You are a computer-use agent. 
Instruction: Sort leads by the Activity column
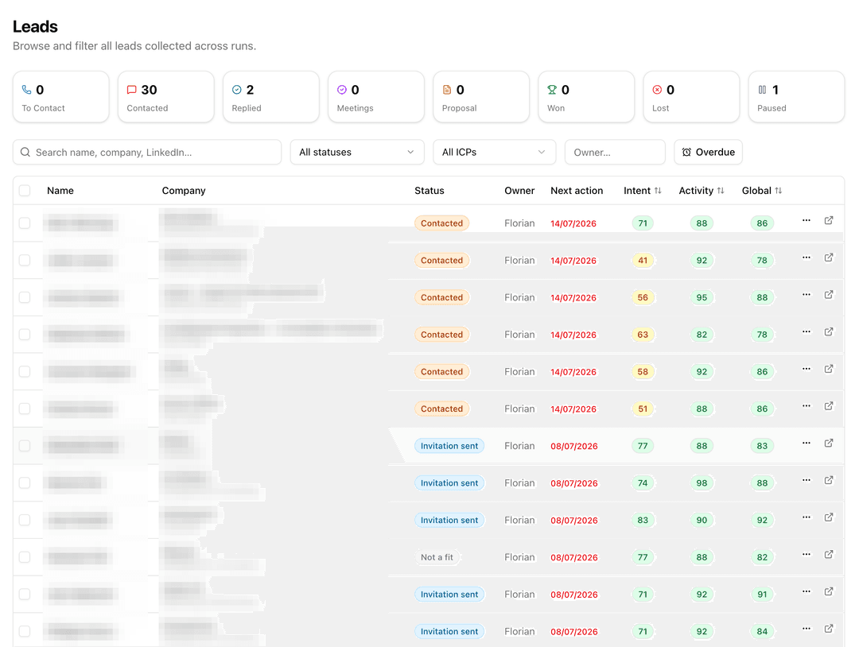(x=702, y=191)
